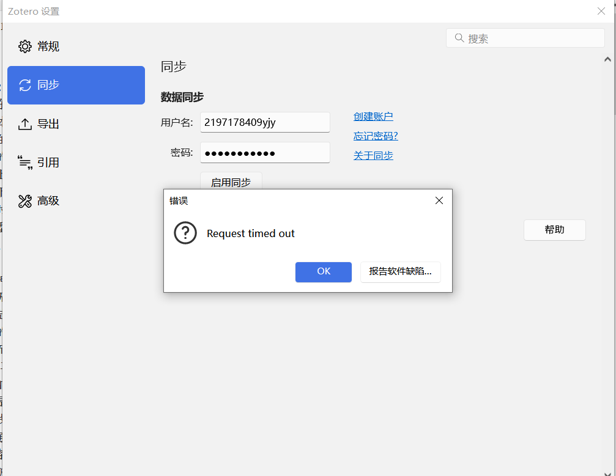
Task: Click the magnifier icon in search box
Action: pyautogui.click(x=459, y=38)
